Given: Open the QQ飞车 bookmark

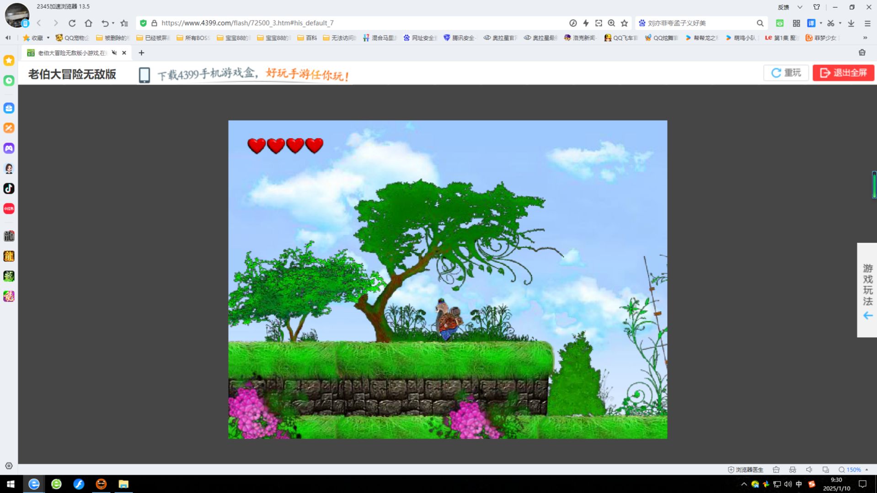Looking at the screenshot, I should point(621,38).
